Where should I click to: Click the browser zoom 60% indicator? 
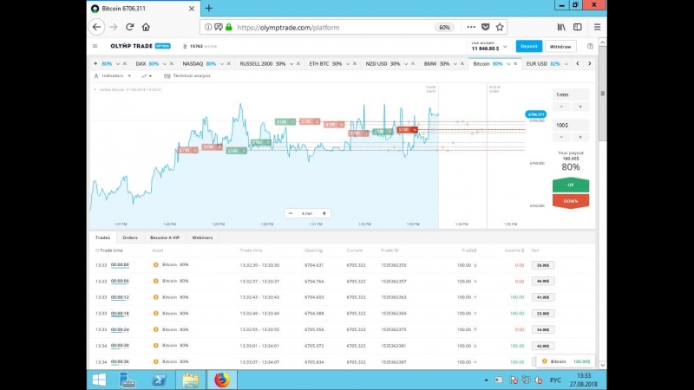click(x=444, y=27)
